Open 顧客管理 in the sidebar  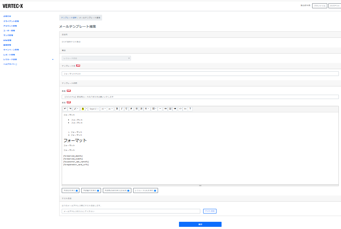pos(7,45)
